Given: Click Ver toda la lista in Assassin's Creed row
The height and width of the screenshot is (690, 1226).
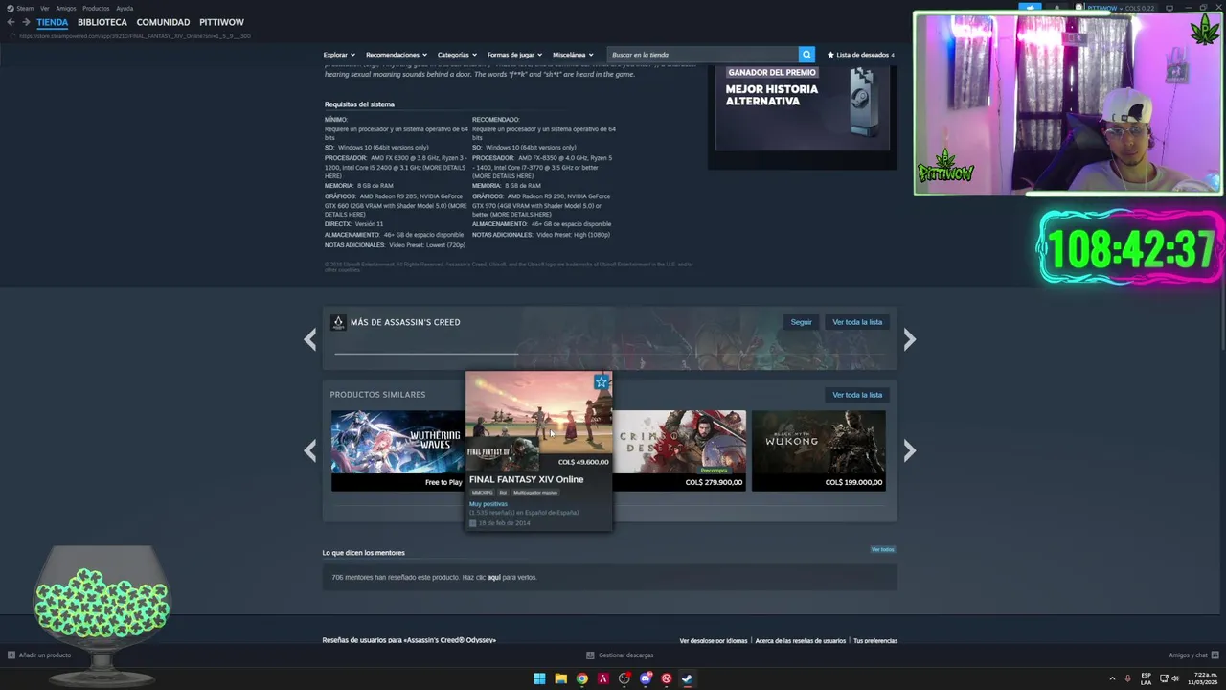Looking at the screenshot, I should (x=857, y=322).
